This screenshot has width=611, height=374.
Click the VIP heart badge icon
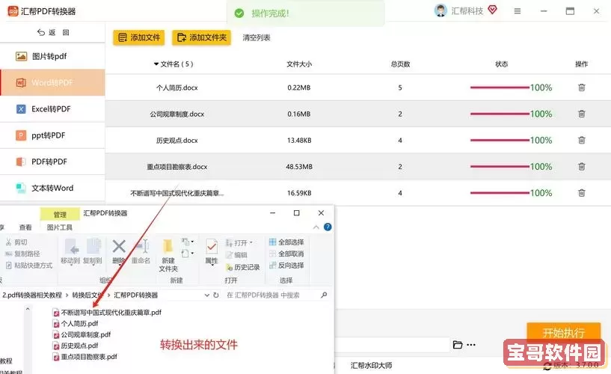point(493,10)
